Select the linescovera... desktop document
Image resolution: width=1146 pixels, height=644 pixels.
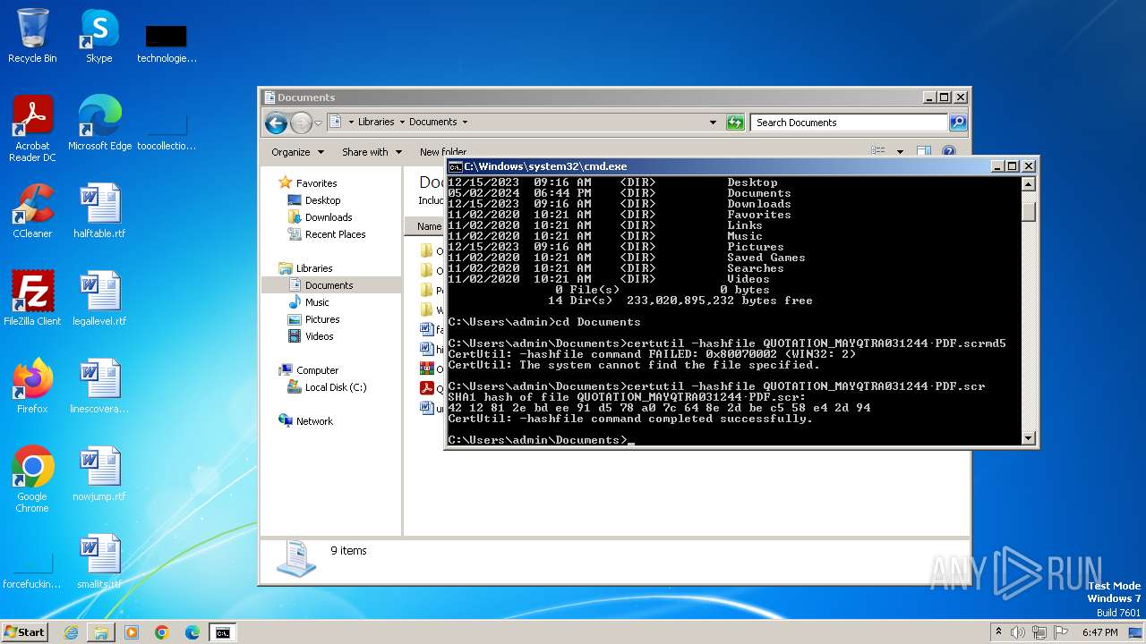click(99, 386)
